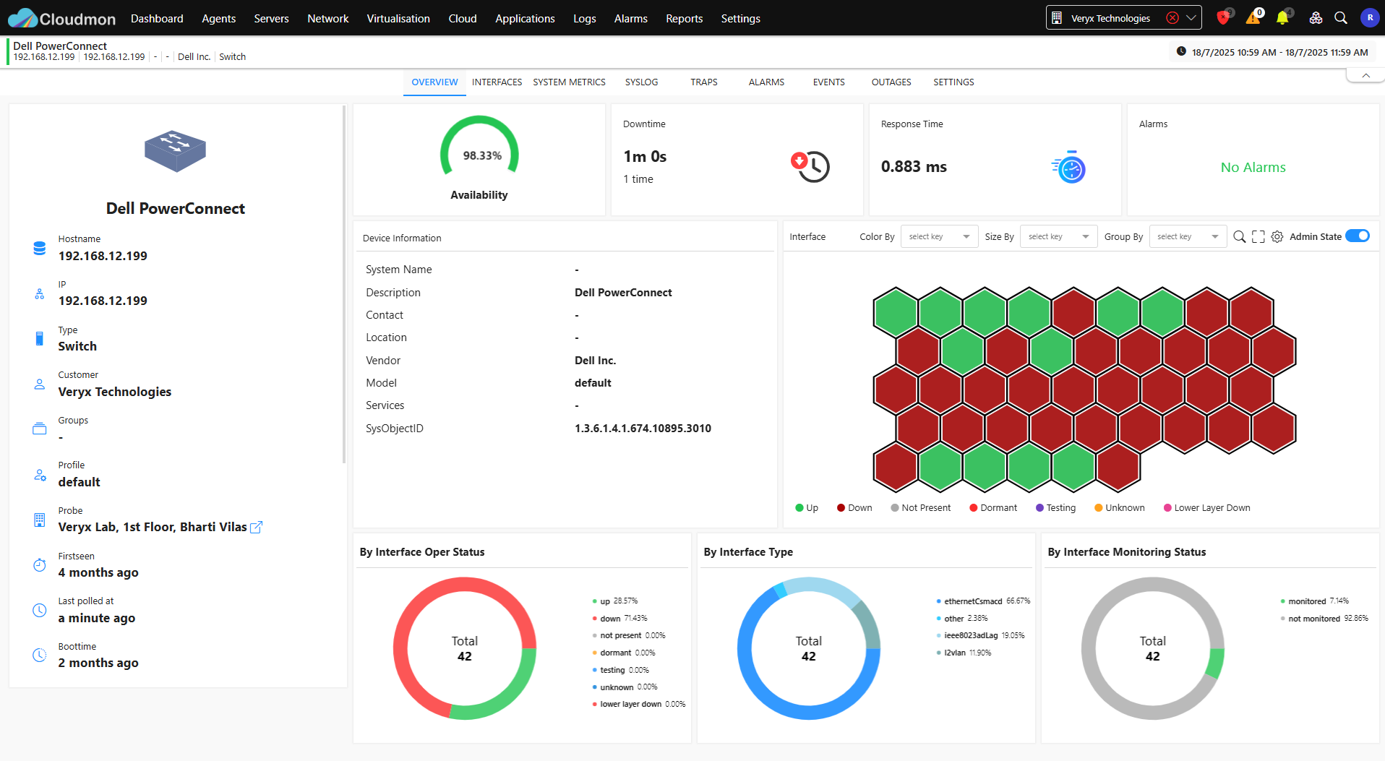Click the IP network icon
The height and width of the screenshot is (761, 1385).
[40, 294]
